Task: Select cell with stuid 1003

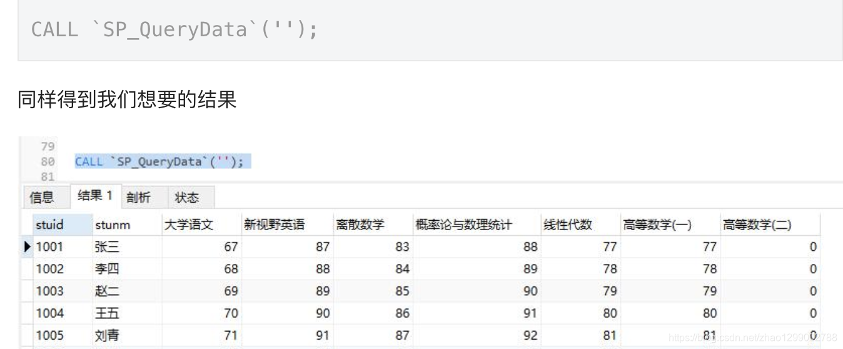Action: pyautogui.click(x=62, y=291)
